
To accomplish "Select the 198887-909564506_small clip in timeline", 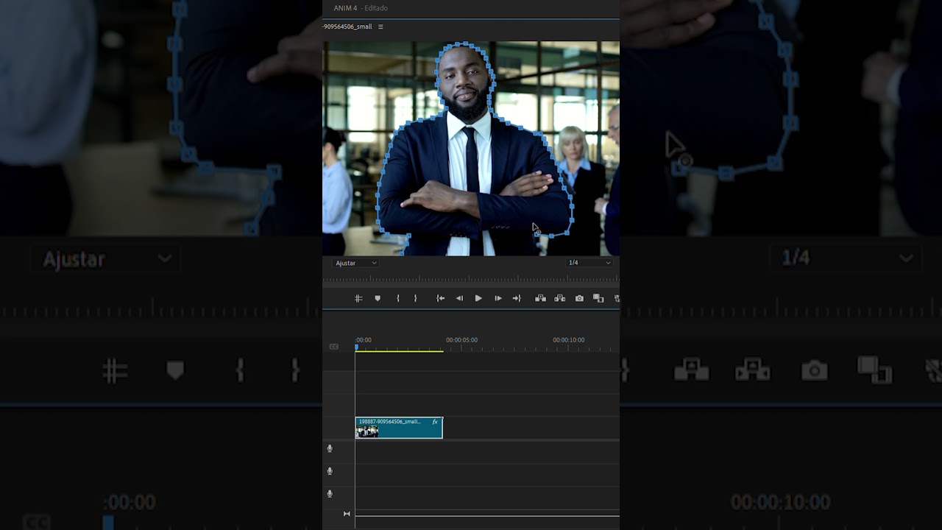I will [399, 428].
